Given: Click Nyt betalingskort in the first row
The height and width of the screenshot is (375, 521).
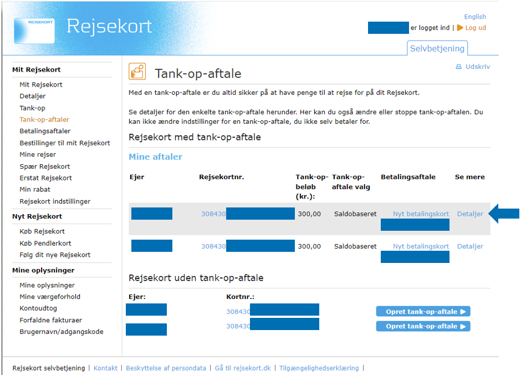Looking at the screenshot, I should point(421,214).
